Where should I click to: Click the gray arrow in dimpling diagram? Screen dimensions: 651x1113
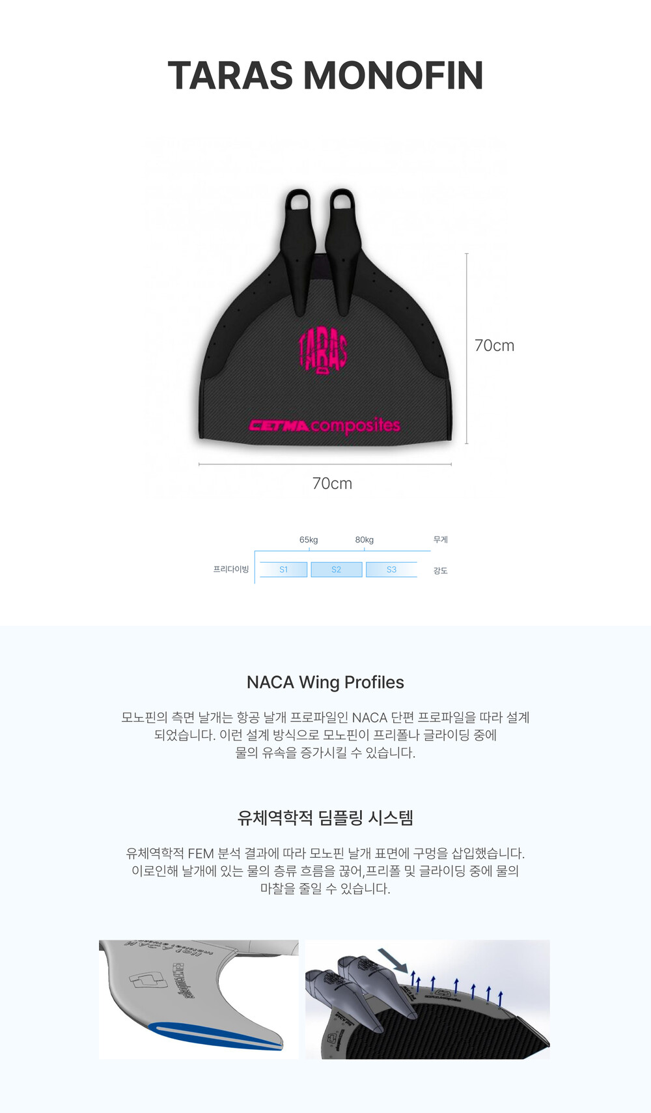pyautogui.click(x=393, y=960)
